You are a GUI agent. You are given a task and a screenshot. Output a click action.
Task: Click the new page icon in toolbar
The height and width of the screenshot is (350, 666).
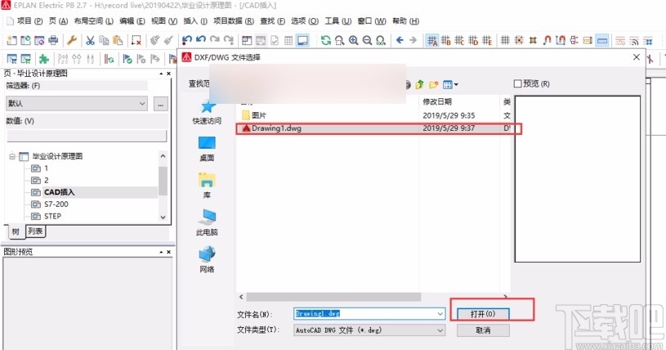tap(12, 40)
